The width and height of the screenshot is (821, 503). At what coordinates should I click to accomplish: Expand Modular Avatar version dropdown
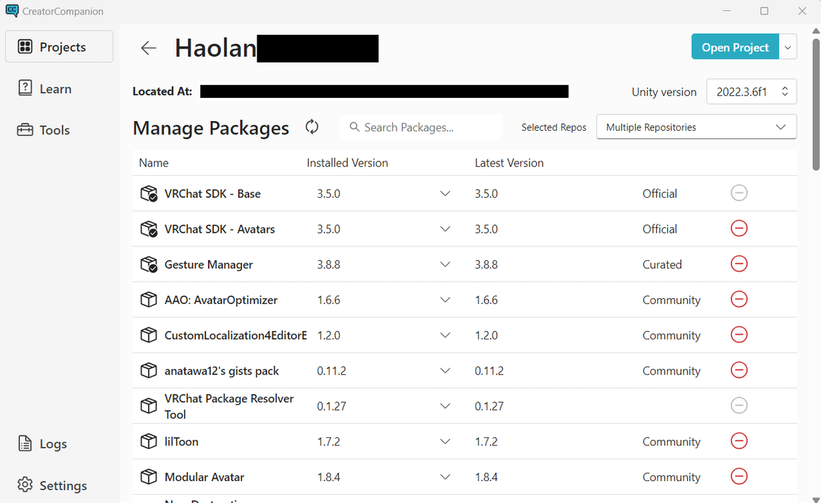click(x=445, y=477)
